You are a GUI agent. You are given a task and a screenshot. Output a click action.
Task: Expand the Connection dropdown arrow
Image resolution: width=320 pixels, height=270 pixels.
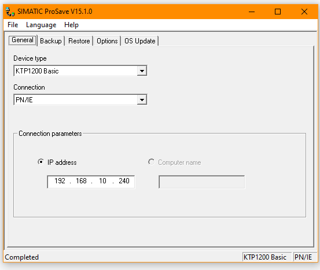point(142,100)
